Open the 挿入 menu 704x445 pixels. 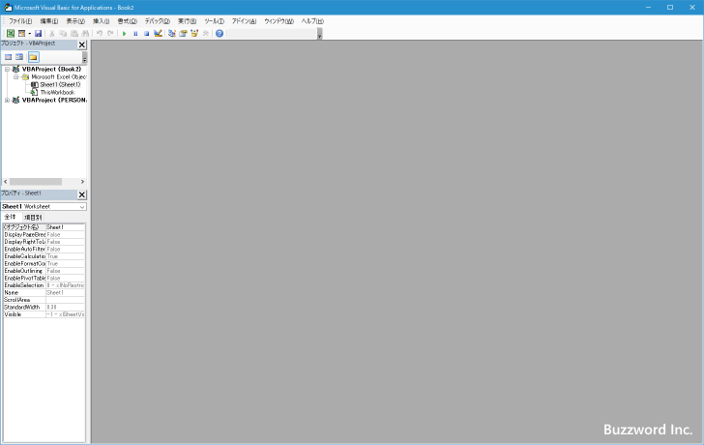pos(101,21)
